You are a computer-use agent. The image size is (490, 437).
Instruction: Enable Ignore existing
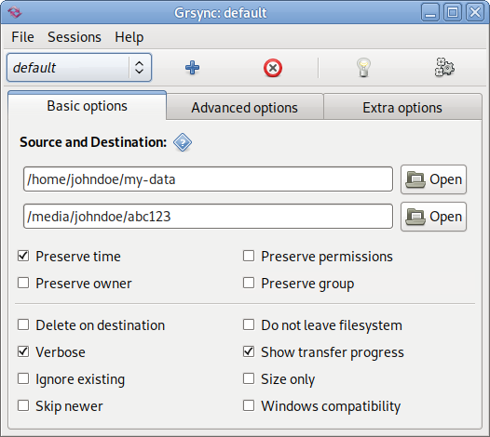pyautogui.click(x=23, y=379)
